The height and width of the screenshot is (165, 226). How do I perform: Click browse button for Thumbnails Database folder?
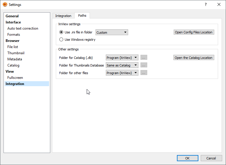click(x=144, y=65)
